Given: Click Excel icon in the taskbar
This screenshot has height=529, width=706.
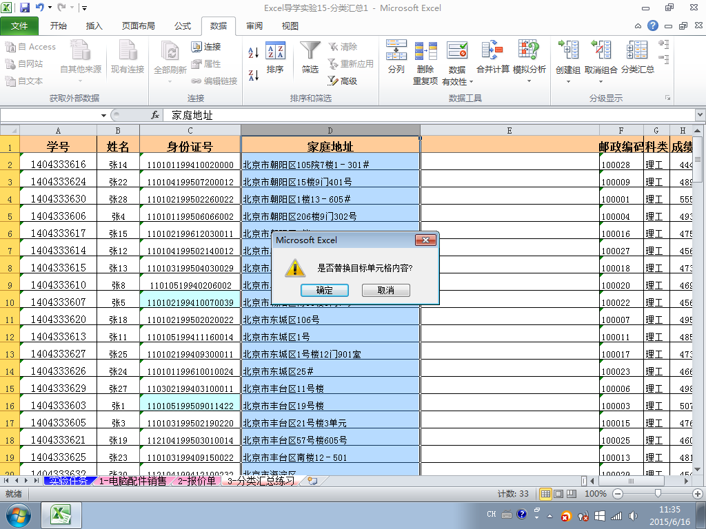Looking at the screenshot, I should tap(61, 515).
